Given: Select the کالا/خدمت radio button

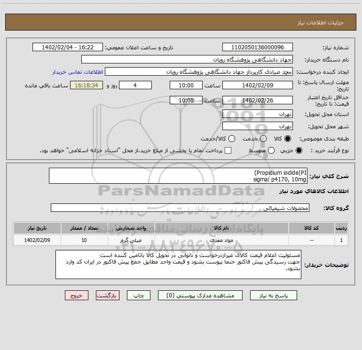Looking at the screenshot, I should [x=232, y=139].
